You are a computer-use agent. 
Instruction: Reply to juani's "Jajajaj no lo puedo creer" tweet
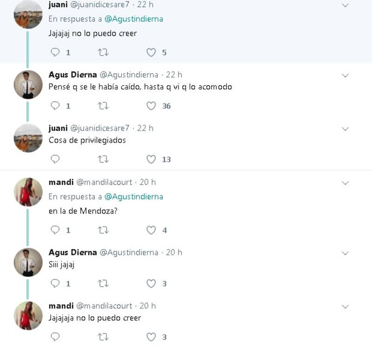pyautogui.click(x=55, y=52)
